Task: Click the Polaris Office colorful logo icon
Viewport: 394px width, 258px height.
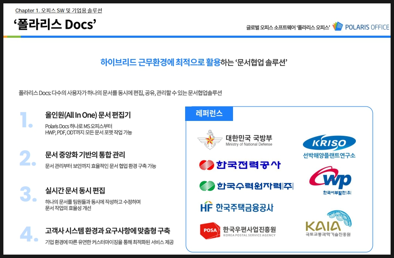Action: coord(338,26)
